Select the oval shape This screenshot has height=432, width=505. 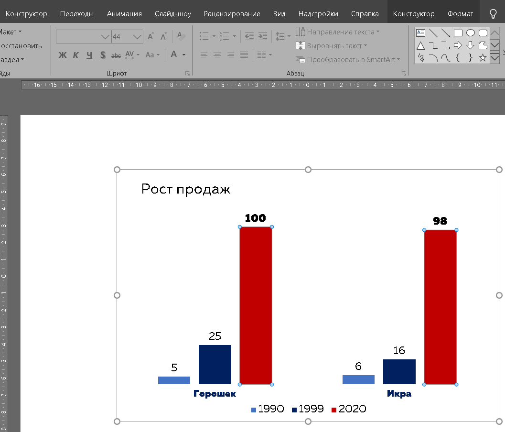coord(471,33)
